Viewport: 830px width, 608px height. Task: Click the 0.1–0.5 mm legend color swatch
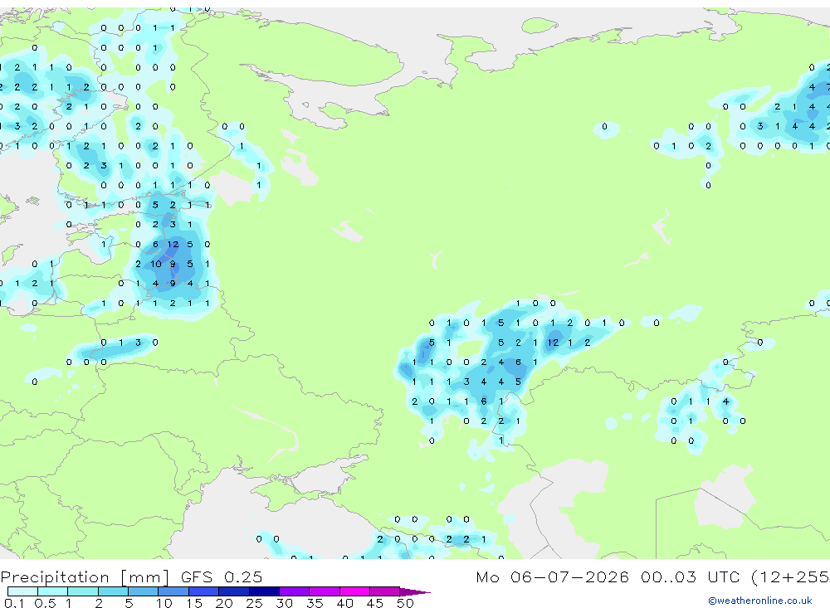[22, 591]
